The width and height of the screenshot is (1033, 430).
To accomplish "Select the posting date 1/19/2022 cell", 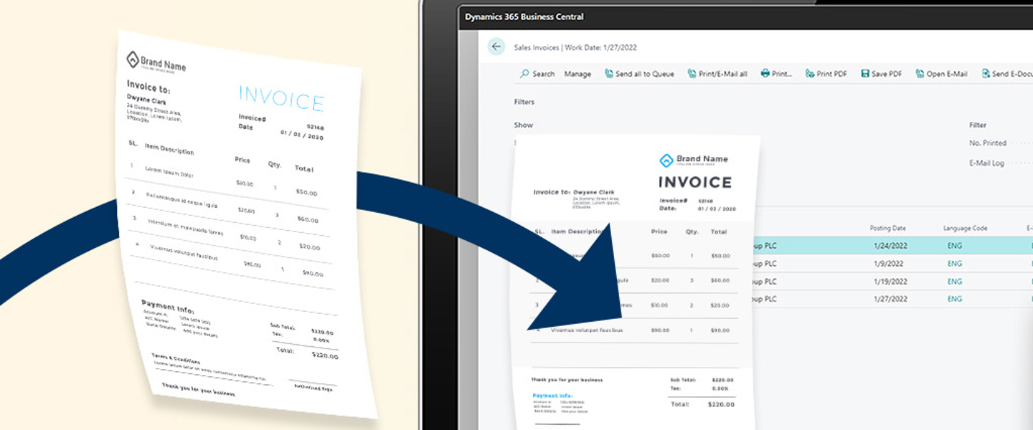I will tap(890, 282).
